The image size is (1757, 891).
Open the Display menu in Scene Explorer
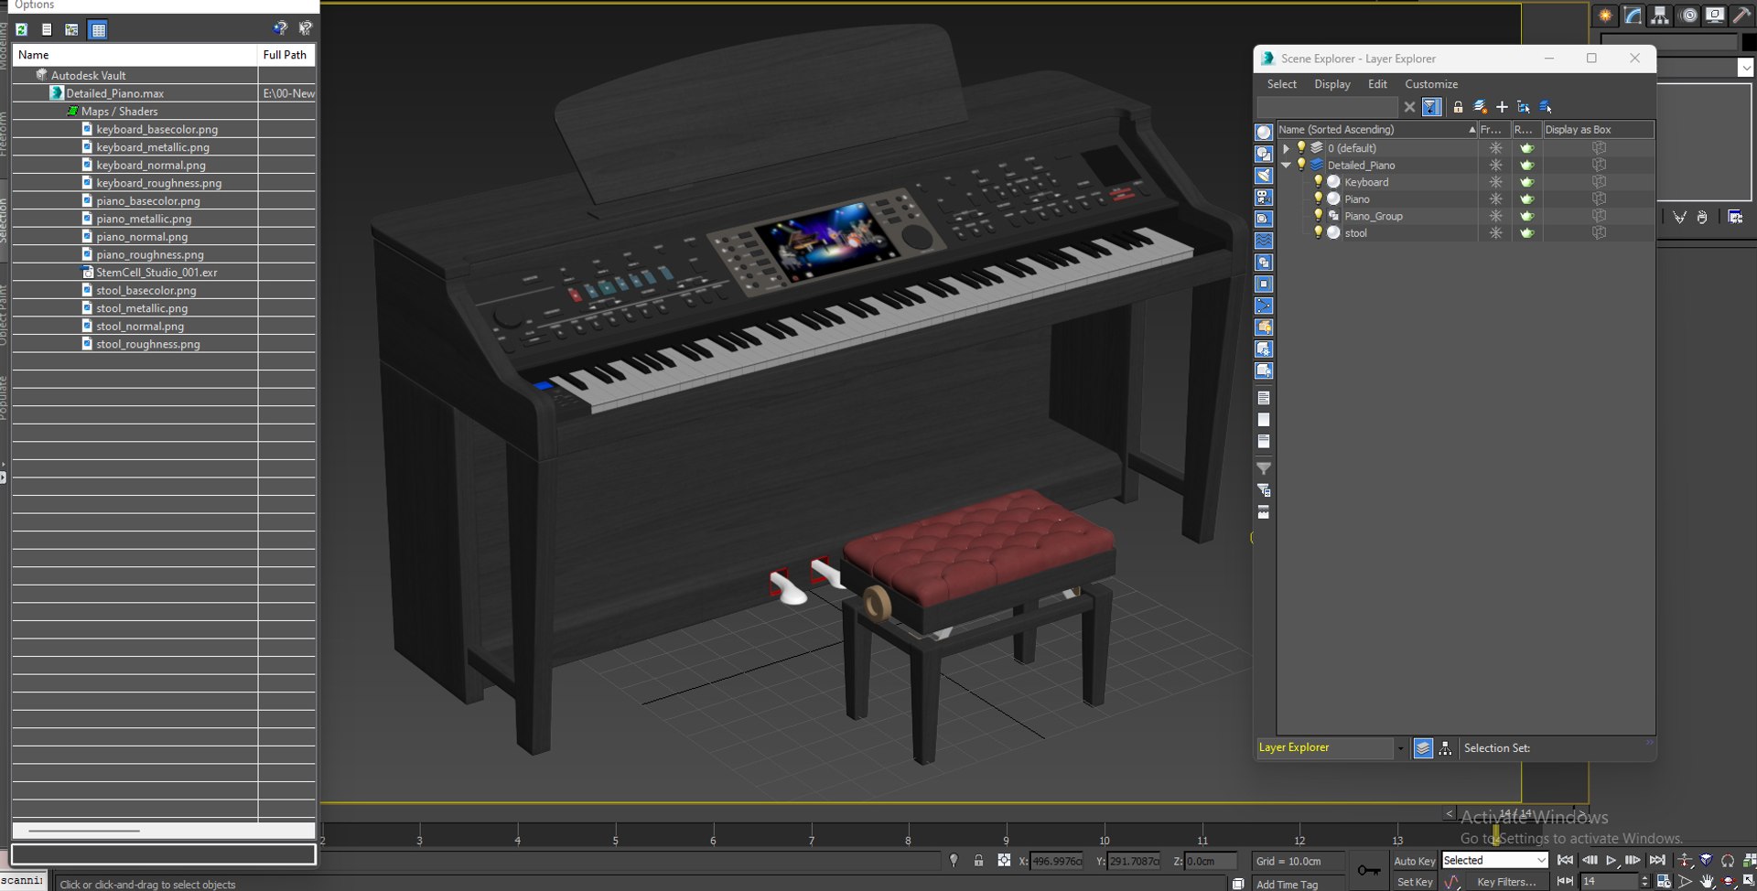point(1332,84)
